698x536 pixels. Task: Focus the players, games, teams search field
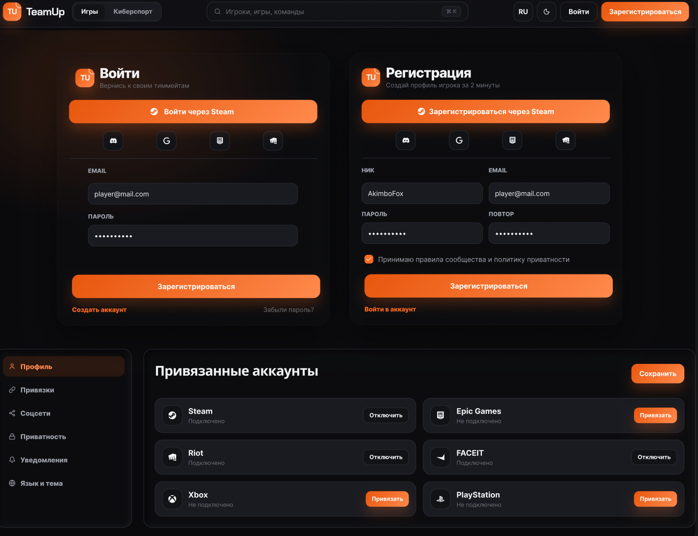click(x=337, y=12)
